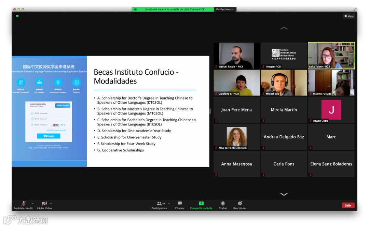Start video with Iniciar Video icon
Screen dimensions: 369x227
click(44, 203)
